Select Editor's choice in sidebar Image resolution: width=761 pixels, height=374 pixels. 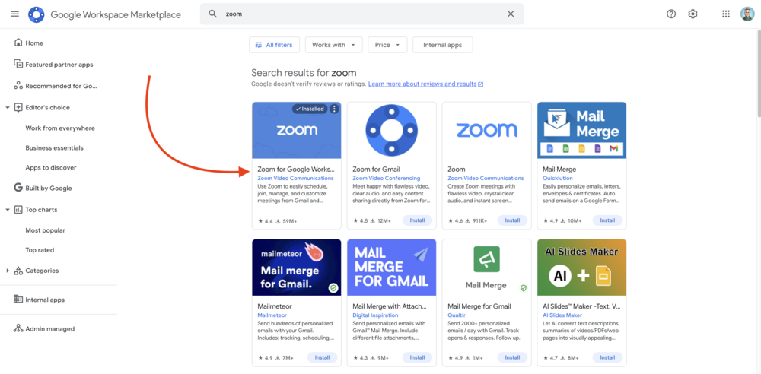click(47, 108)
